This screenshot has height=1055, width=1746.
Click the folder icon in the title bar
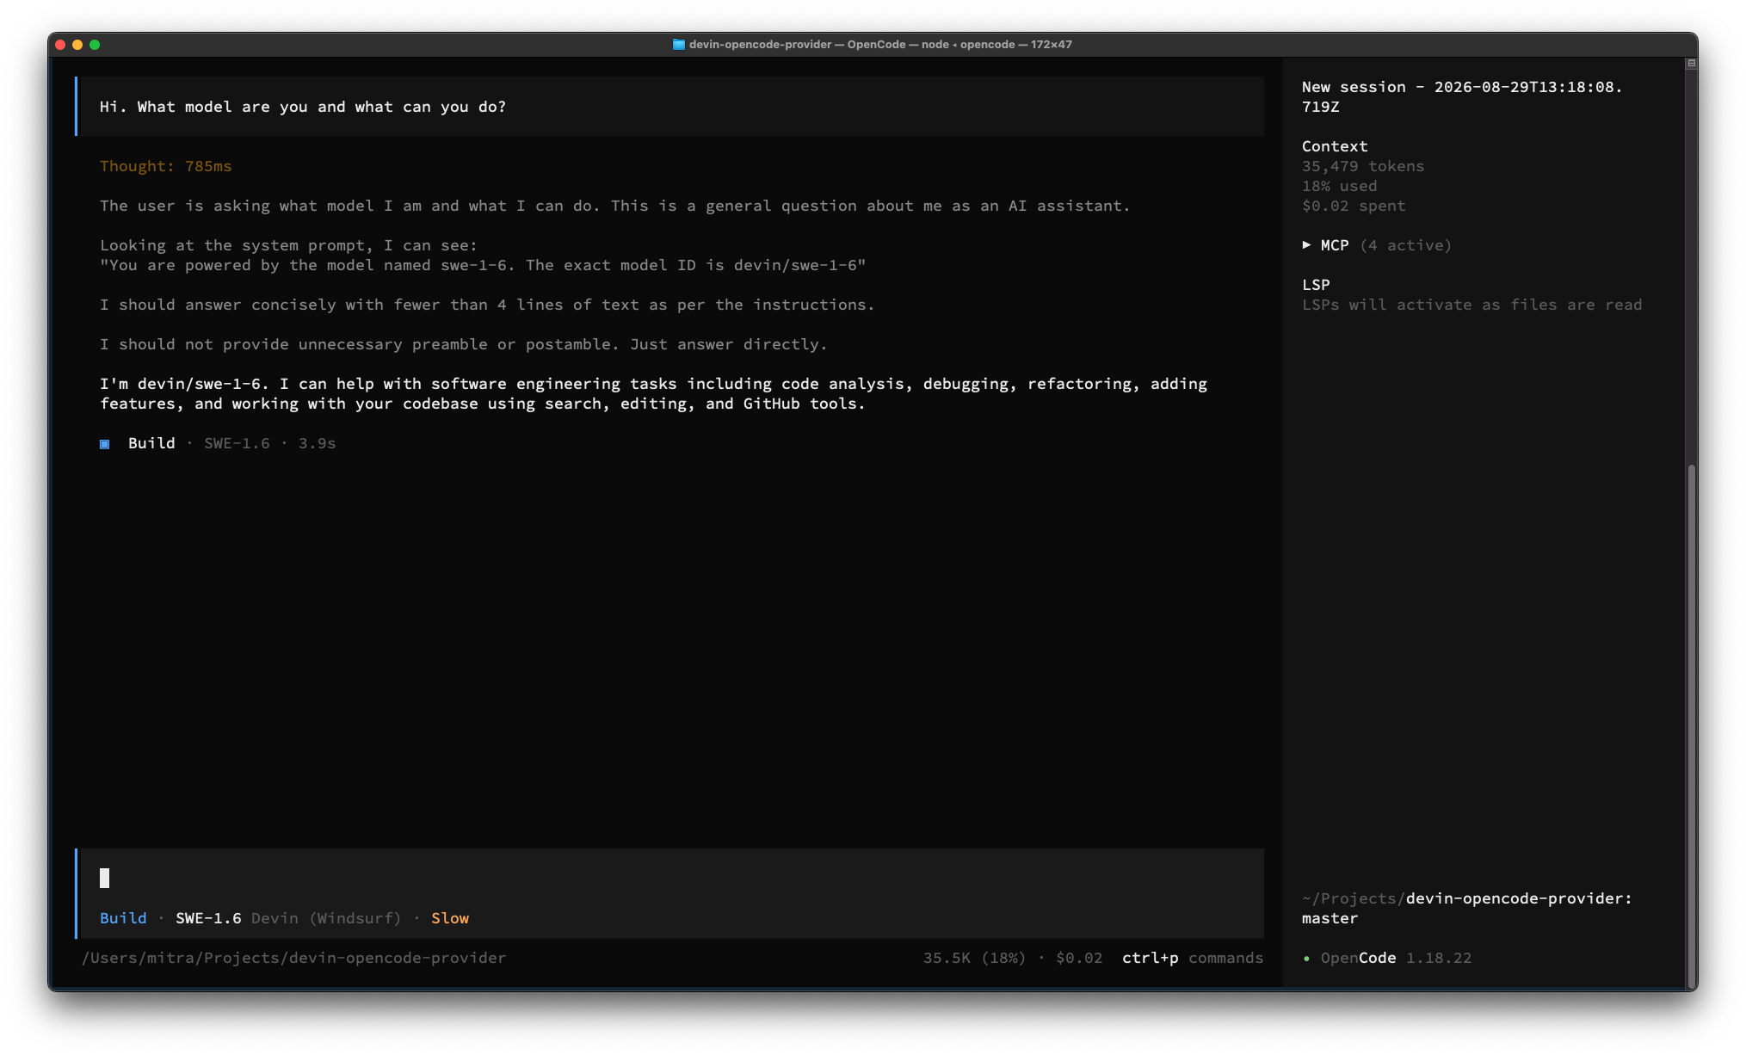pyautogui.click(x=678, y=45)
